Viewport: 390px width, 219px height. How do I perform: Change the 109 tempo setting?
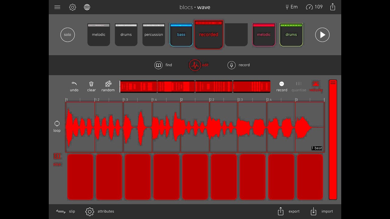coord(314,7)
